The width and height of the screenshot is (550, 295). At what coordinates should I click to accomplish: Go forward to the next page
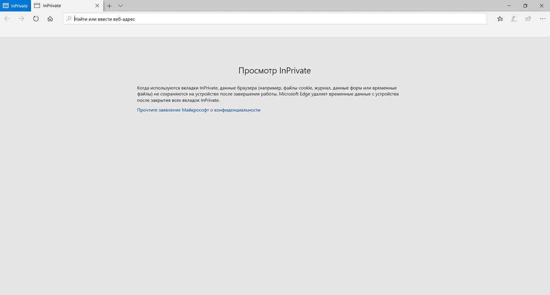21,19
